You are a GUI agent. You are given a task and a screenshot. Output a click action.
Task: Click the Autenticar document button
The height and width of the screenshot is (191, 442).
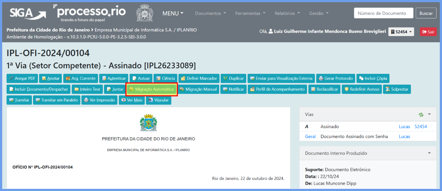113,78
